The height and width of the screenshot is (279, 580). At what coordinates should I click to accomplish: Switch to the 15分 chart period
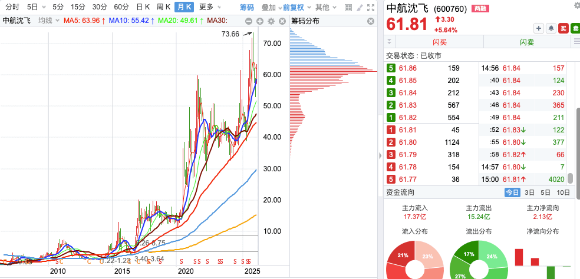(x=78, y=7)
